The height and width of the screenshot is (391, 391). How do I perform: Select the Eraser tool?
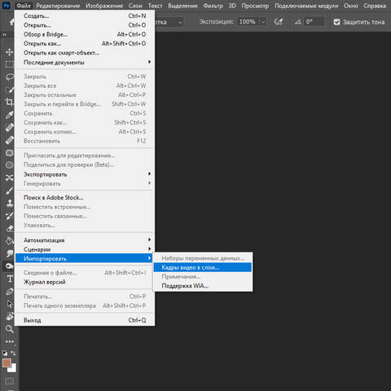(10, 228)
